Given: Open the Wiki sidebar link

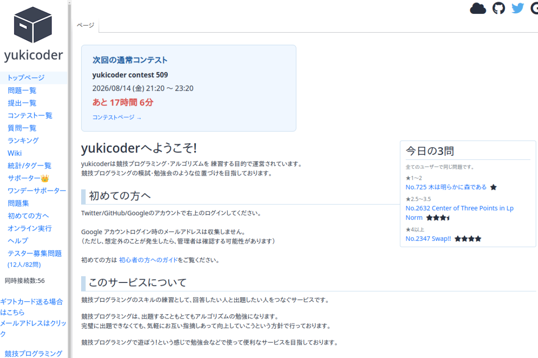Looking at the screenshot, I should pos(15,153).
